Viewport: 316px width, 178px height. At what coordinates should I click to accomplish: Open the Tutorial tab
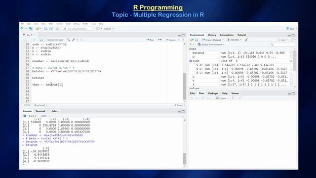[241, 35]
